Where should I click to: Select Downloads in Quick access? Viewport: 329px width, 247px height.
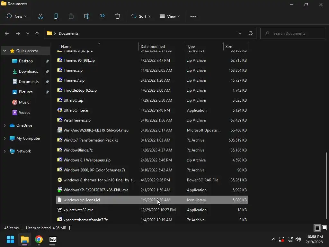click(x=26, y=71)
